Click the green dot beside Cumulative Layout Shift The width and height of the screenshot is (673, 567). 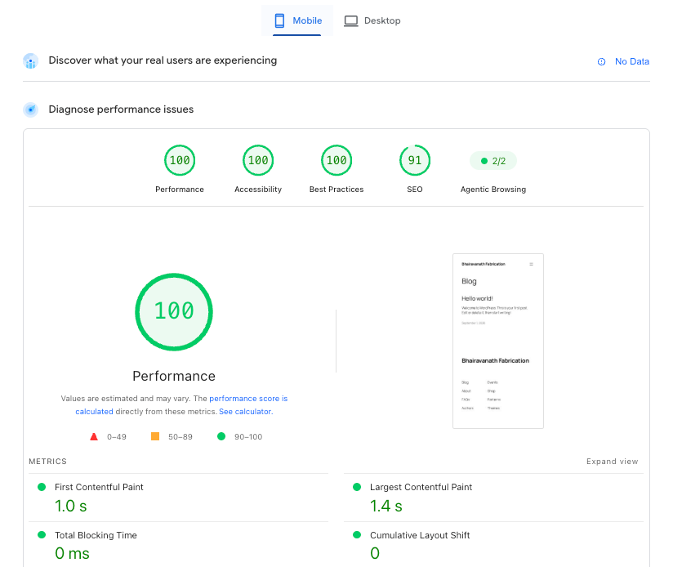(357, 535)
